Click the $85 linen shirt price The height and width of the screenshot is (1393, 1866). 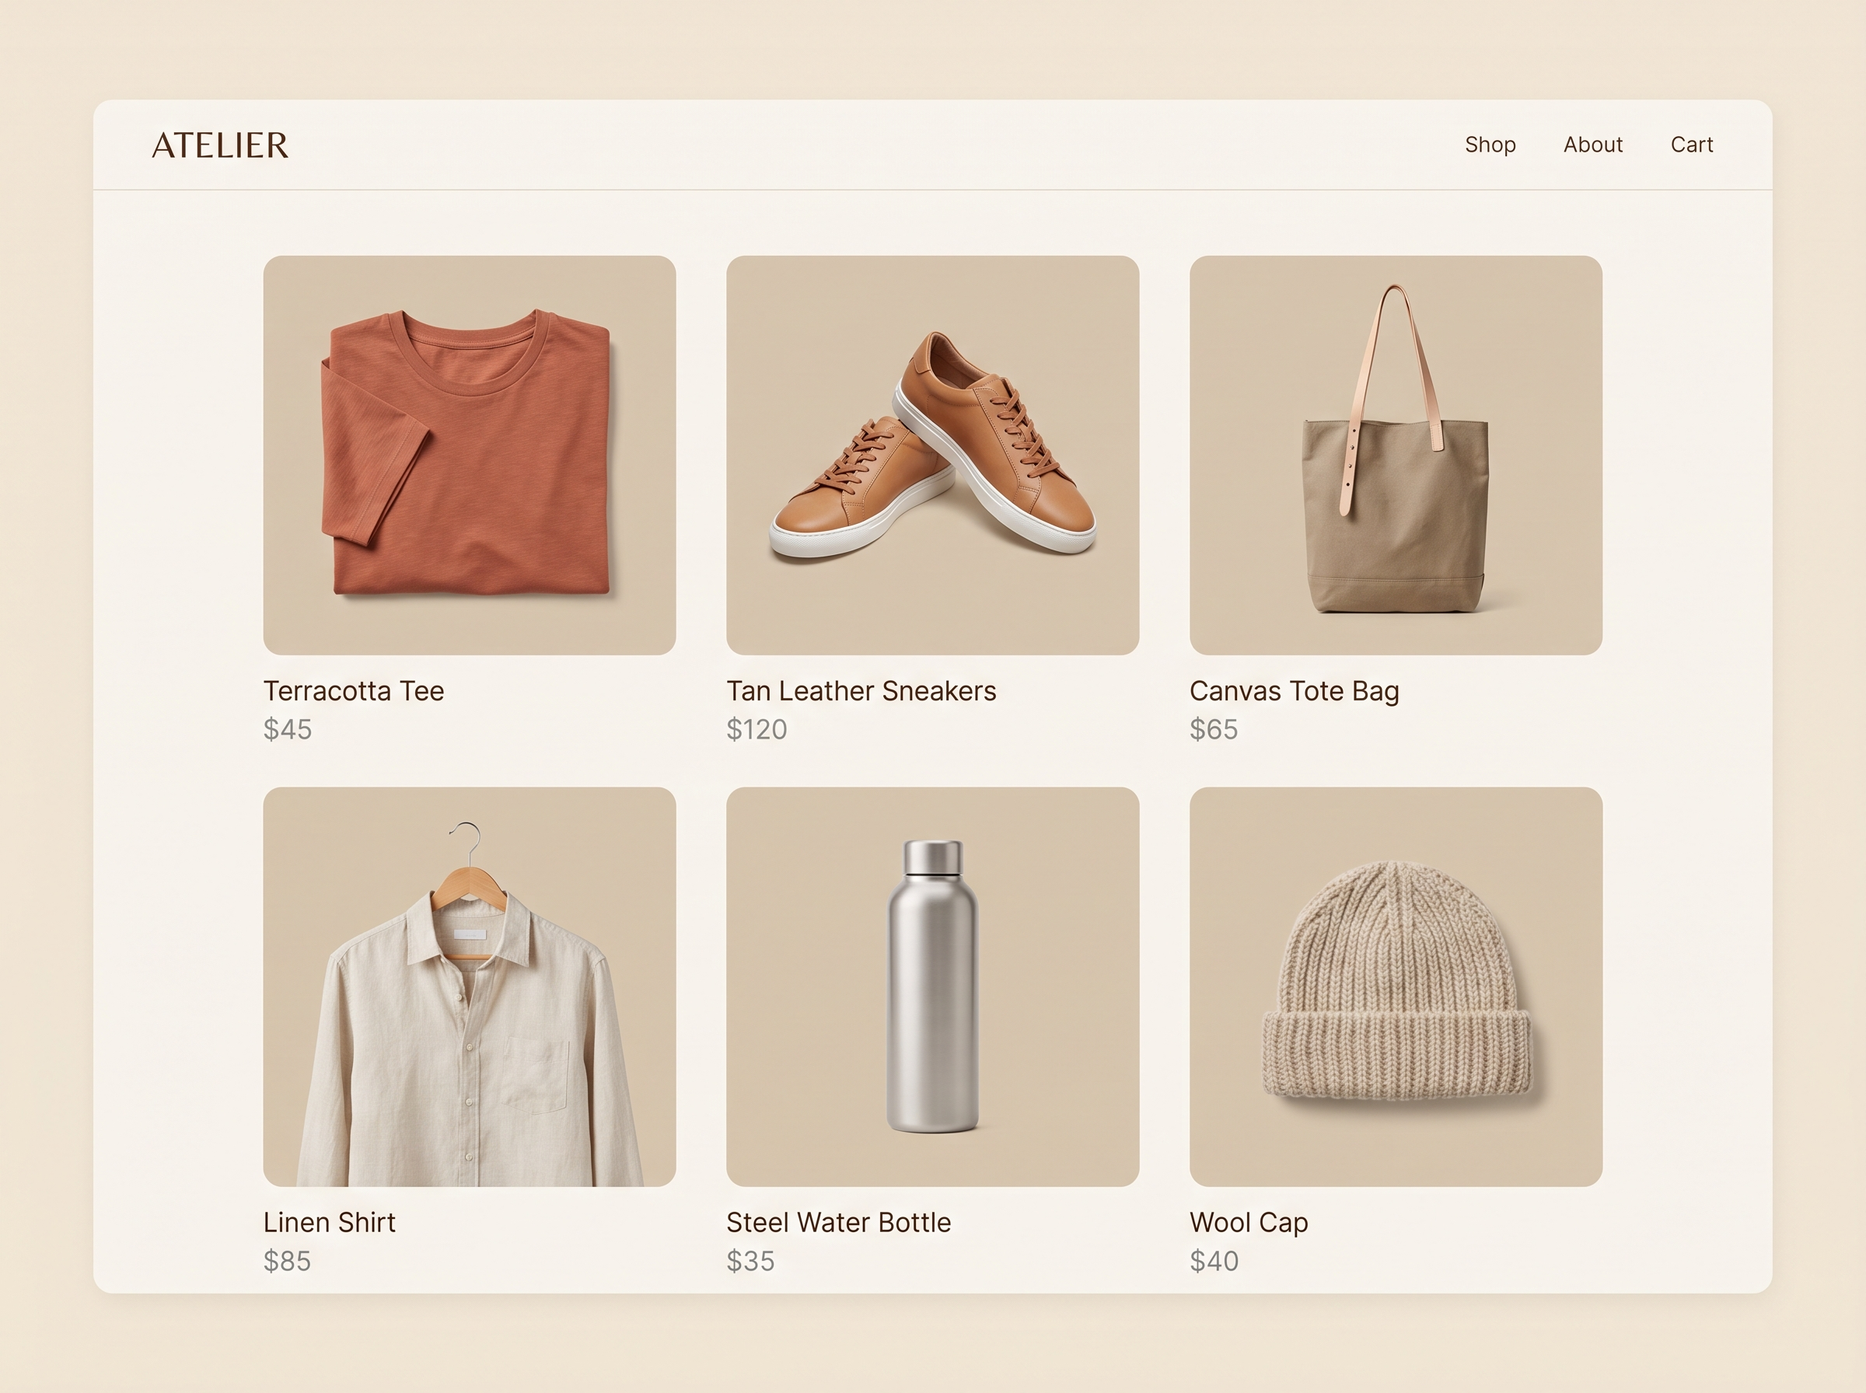[287, 1262]
